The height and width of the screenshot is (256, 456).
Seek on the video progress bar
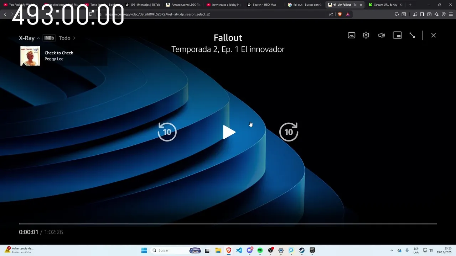pos(228,224)
